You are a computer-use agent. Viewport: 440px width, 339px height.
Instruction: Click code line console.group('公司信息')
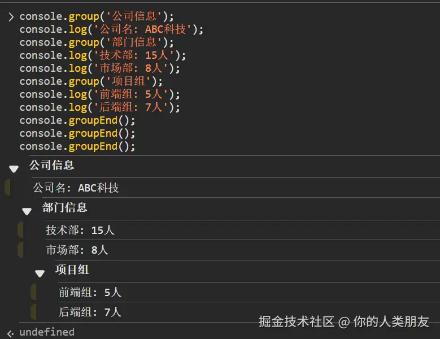pyautogui.click(x=97, y=16)
